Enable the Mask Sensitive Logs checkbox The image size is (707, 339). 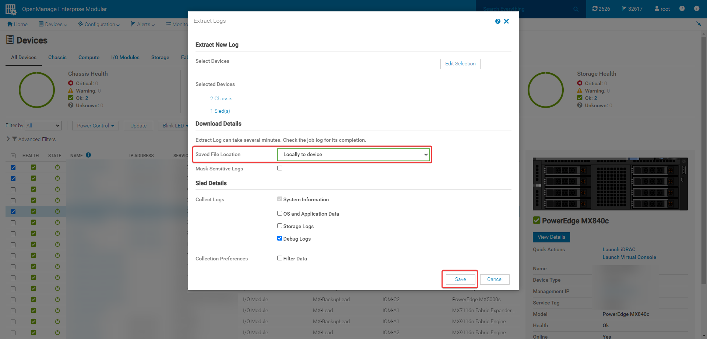pos(280,168)
